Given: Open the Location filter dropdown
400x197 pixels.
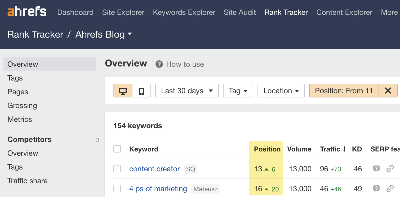Looking at the screenshot, I should 281,91.
